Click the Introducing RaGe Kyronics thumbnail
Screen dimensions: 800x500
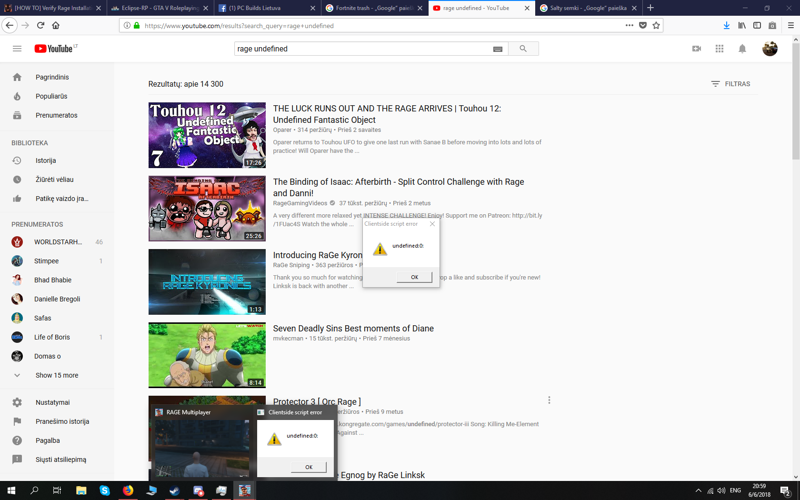click(x=207, y=282)
